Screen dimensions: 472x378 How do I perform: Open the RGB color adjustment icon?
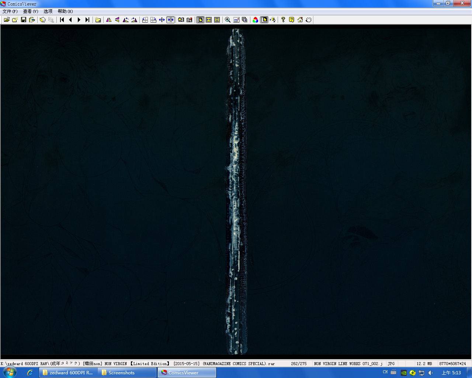[x=256, y=20]
